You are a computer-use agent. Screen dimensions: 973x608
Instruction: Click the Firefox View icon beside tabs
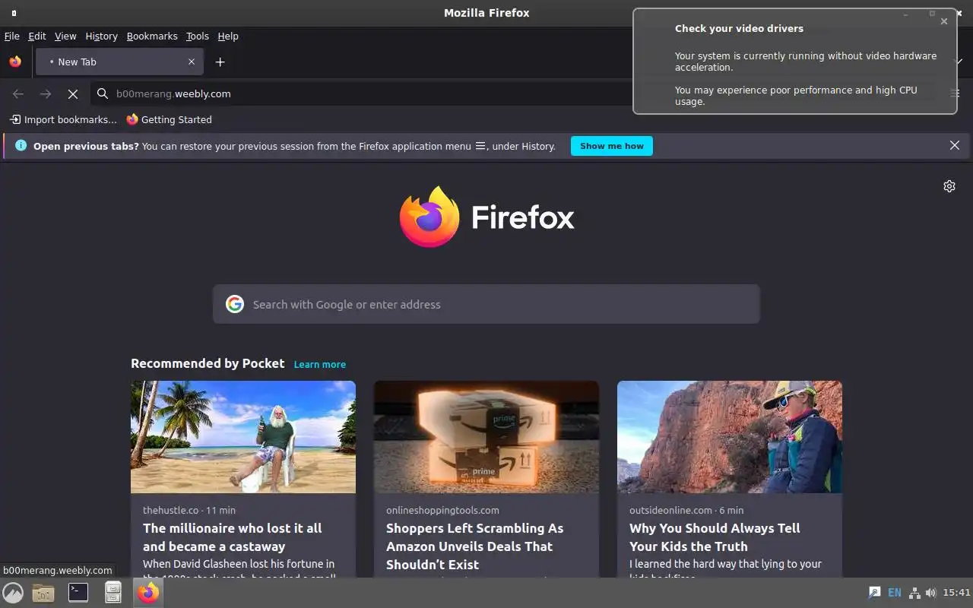click(x=15, y=62)
